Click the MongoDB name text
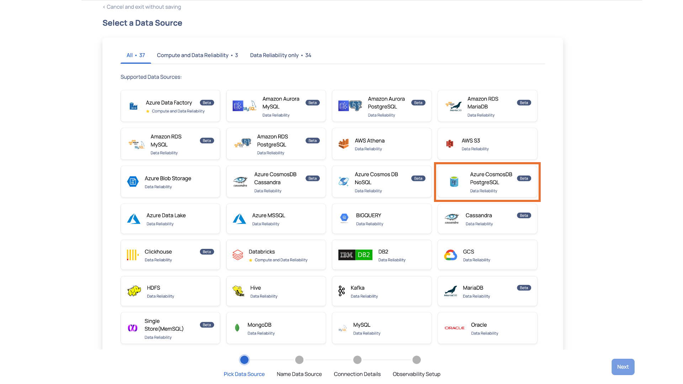 [259, 325]
